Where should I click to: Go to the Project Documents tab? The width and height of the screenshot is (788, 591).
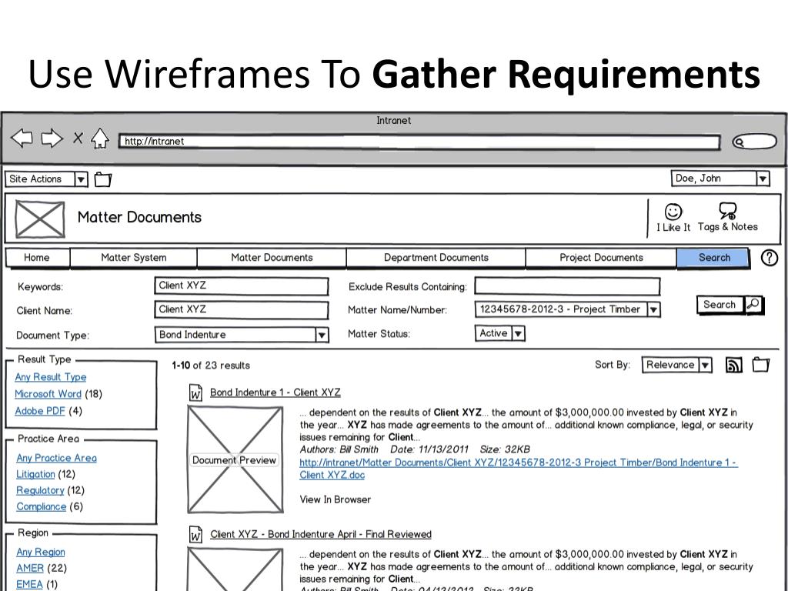601,257
